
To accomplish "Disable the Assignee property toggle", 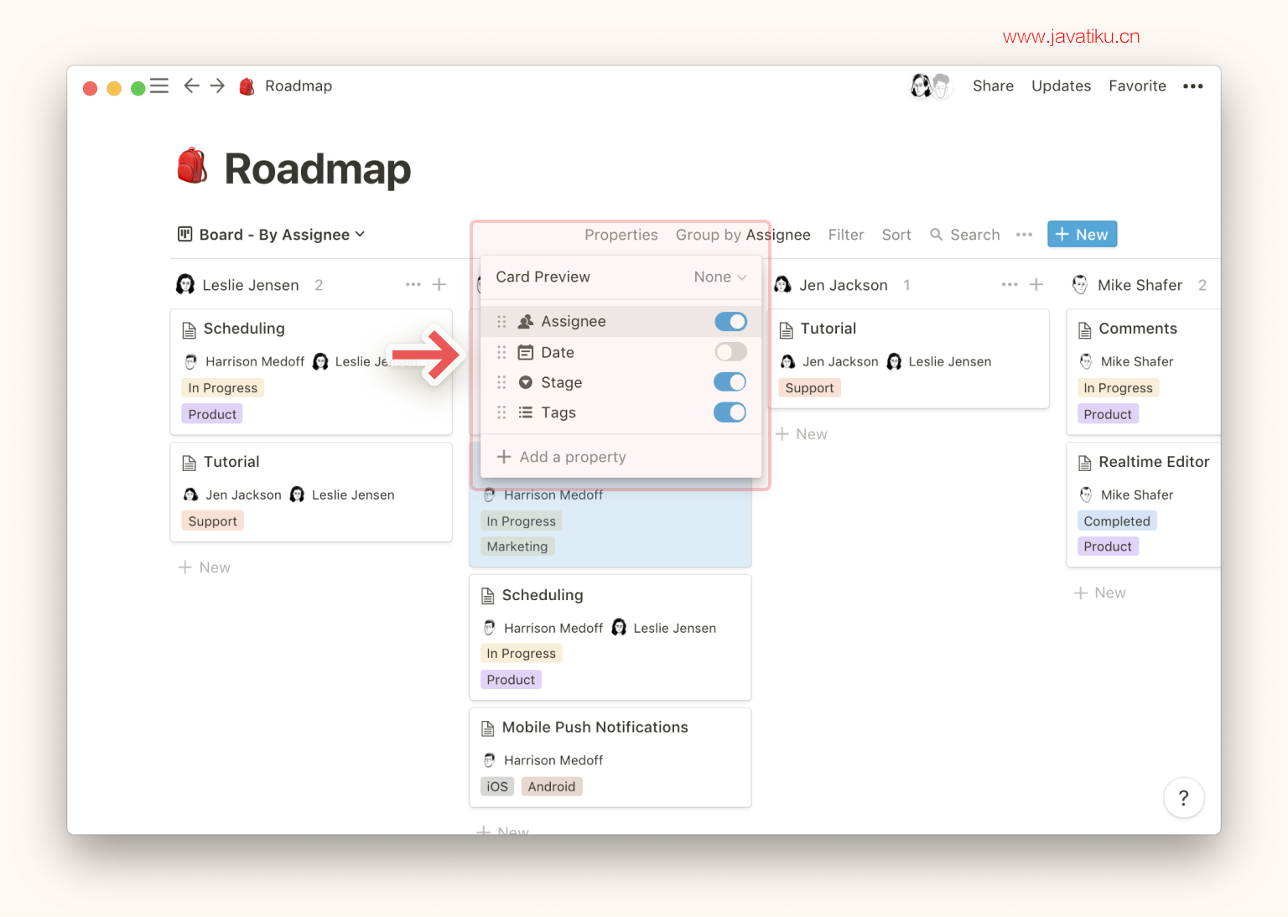I will pyautogui.click(x=730, y=322).
